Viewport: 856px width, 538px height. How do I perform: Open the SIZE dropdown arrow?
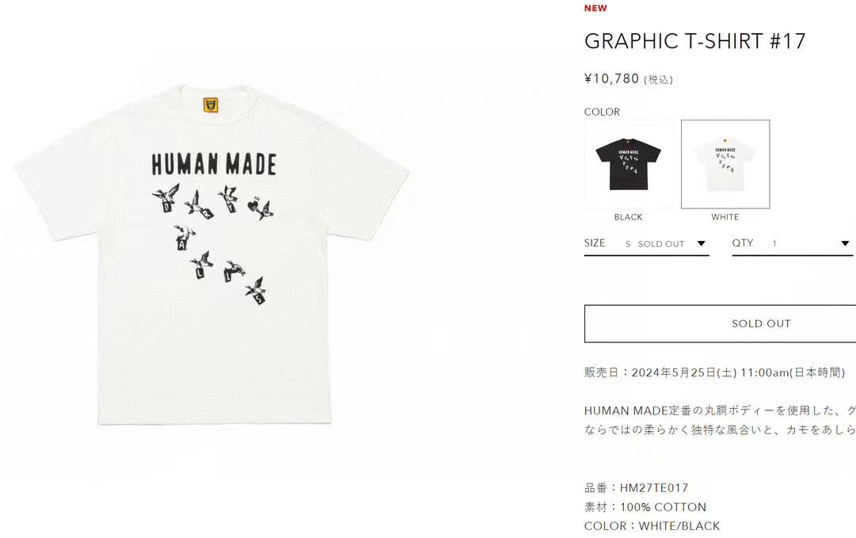pyautogui.click(x=701, y=243)
